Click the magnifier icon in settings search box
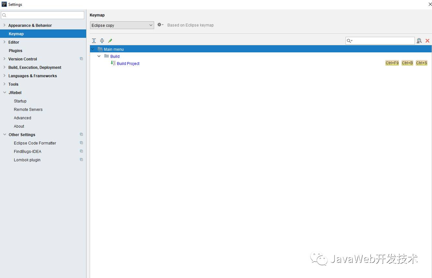 click(4, 15)
